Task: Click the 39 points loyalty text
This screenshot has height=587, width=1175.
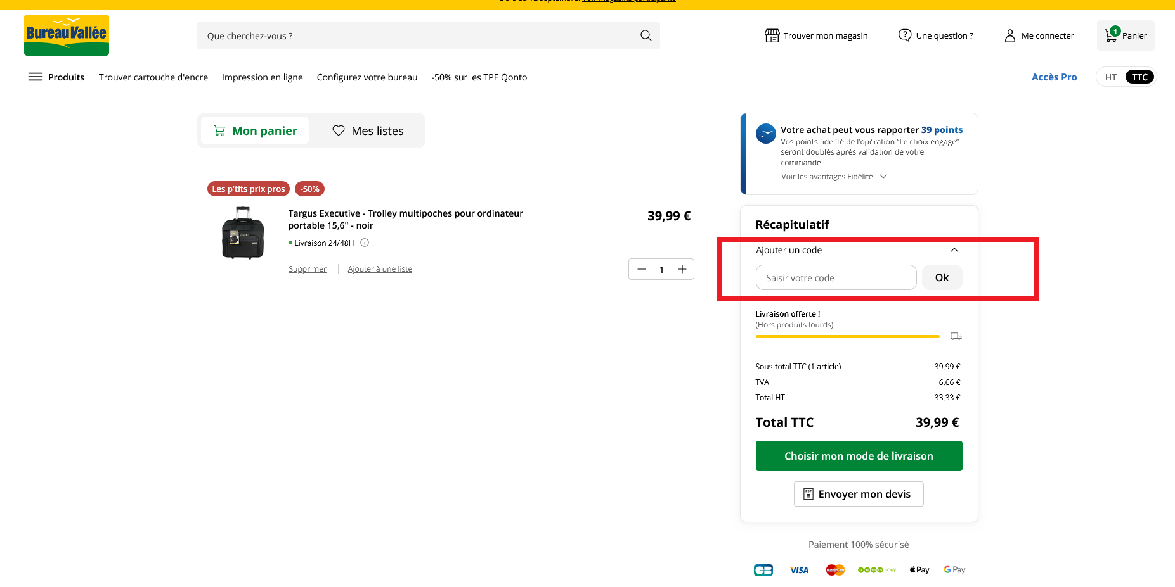Action: 942,130
